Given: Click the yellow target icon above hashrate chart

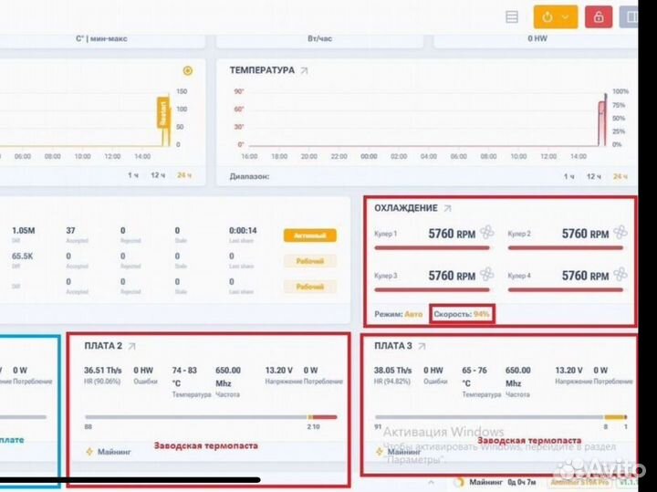Looking at the screenshot, I should pos(188,70).
